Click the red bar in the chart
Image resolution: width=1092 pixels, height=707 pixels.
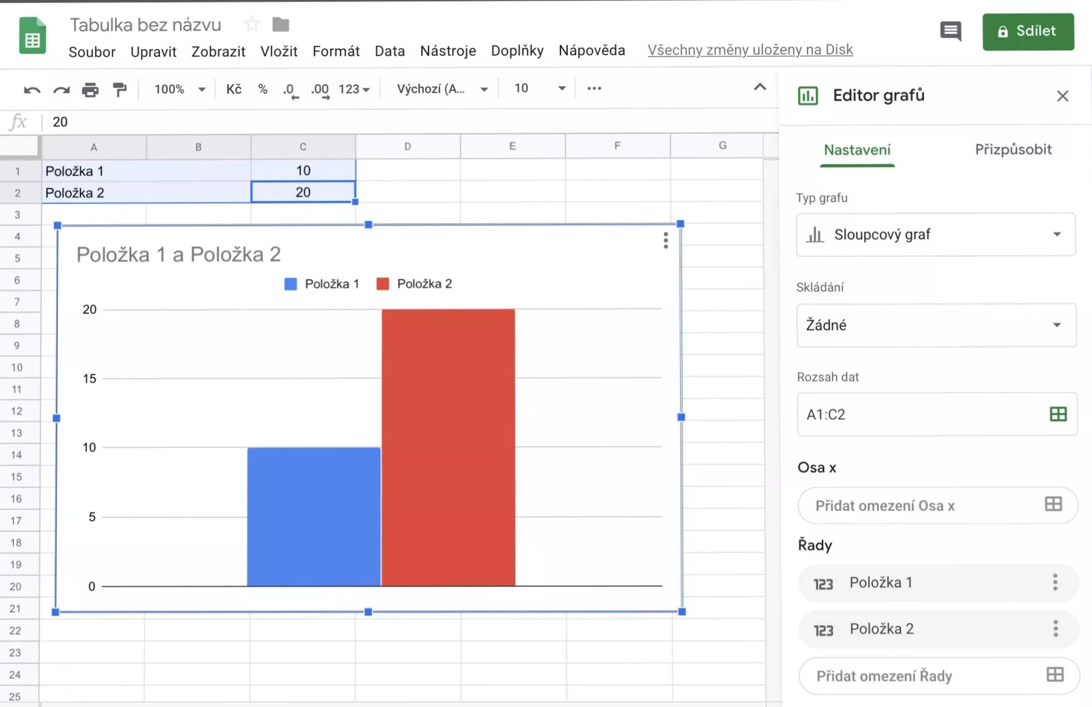(x=448, y=447)
